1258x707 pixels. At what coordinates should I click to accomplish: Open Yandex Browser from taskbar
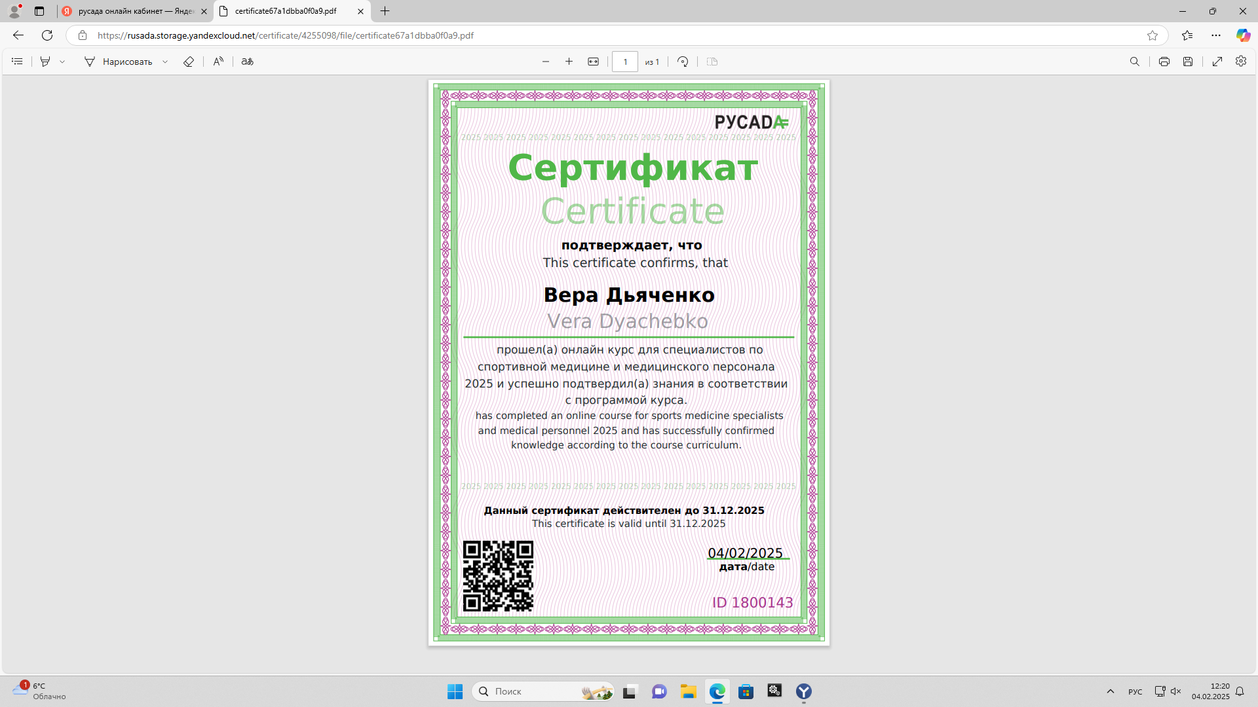tap(804, 691)
